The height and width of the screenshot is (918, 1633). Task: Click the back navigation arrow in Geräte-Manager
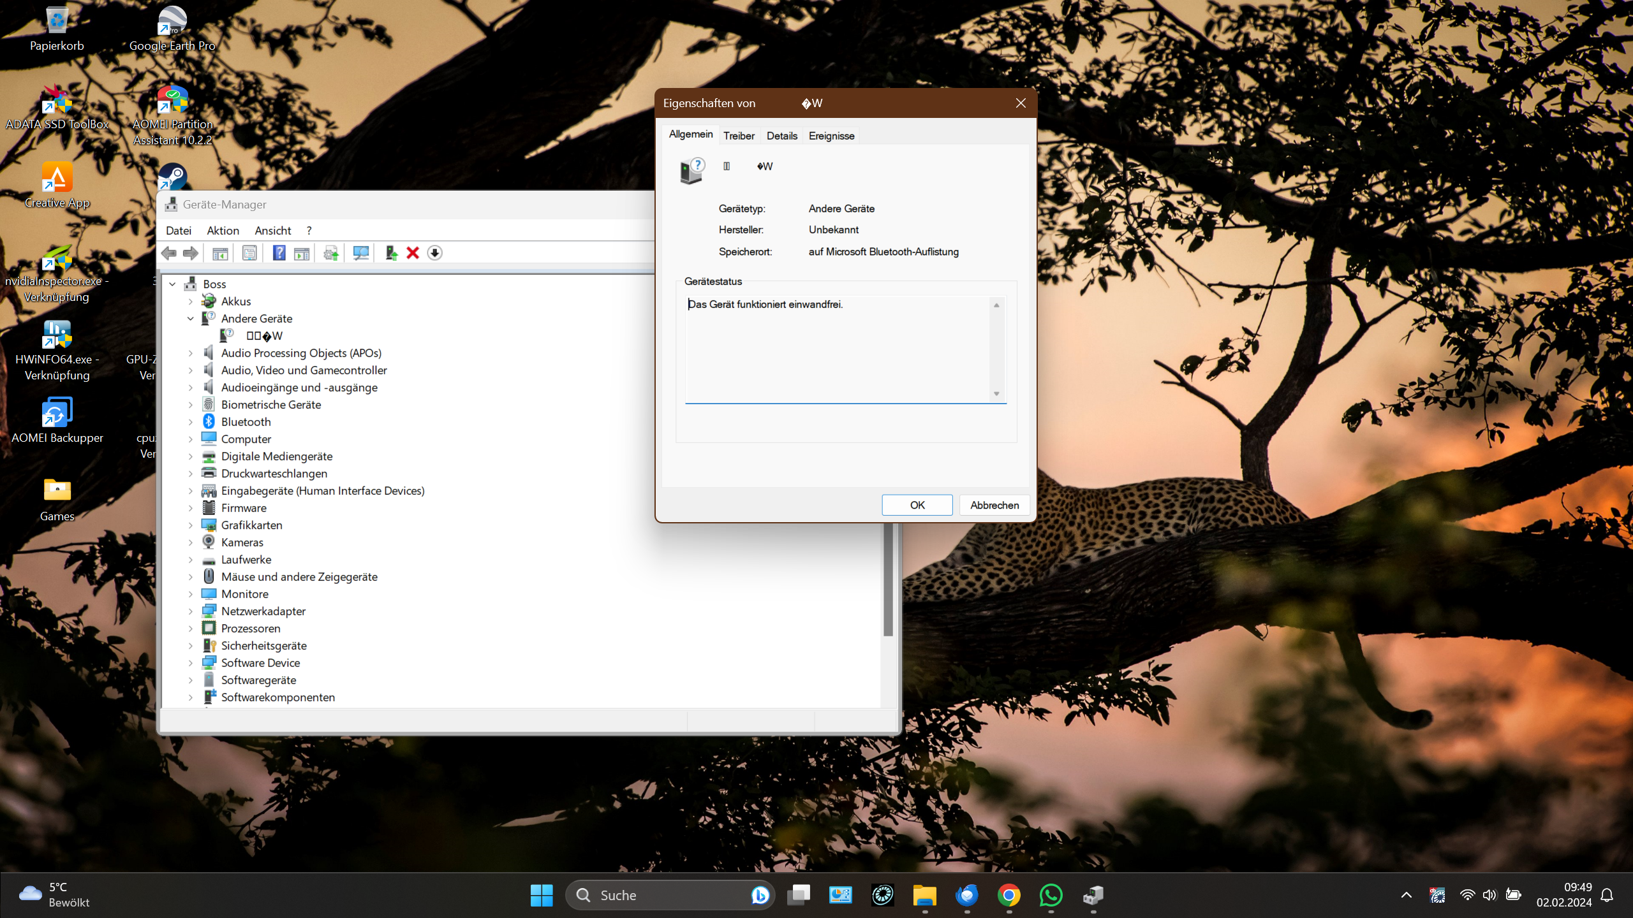(x=169, y=253)
